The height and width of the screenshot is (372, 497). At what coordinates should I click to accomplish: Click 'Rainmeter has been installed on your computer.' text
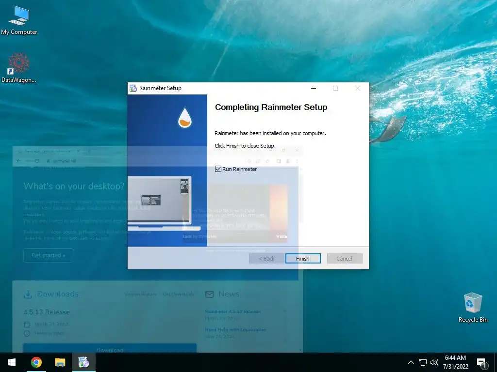[x=270, y=133]
